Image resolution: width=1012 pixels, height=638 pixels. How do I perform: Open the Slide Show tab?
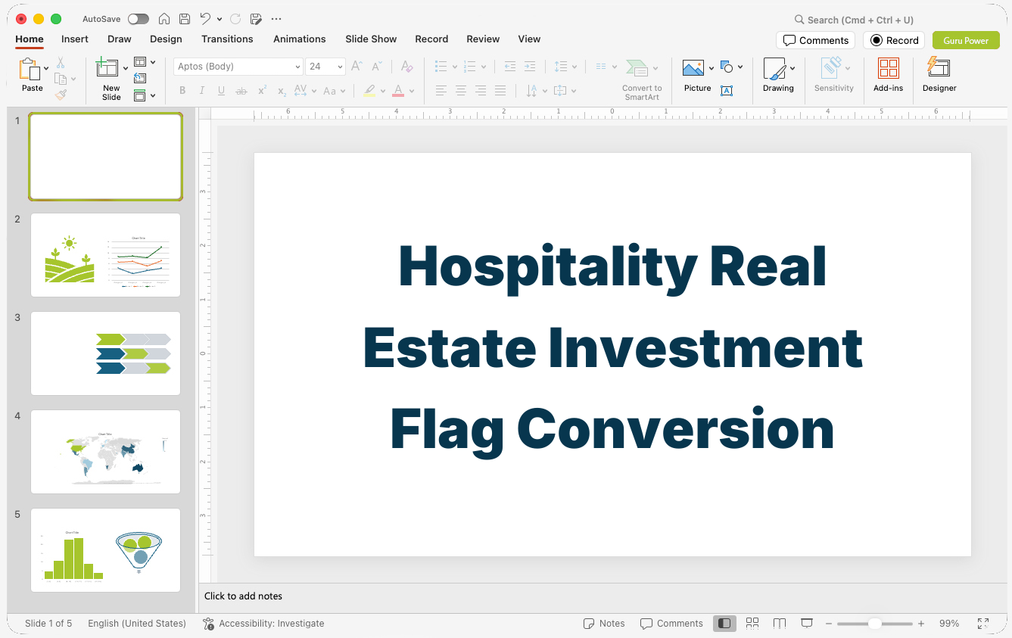pyautogui.click(x=371, y=39)
